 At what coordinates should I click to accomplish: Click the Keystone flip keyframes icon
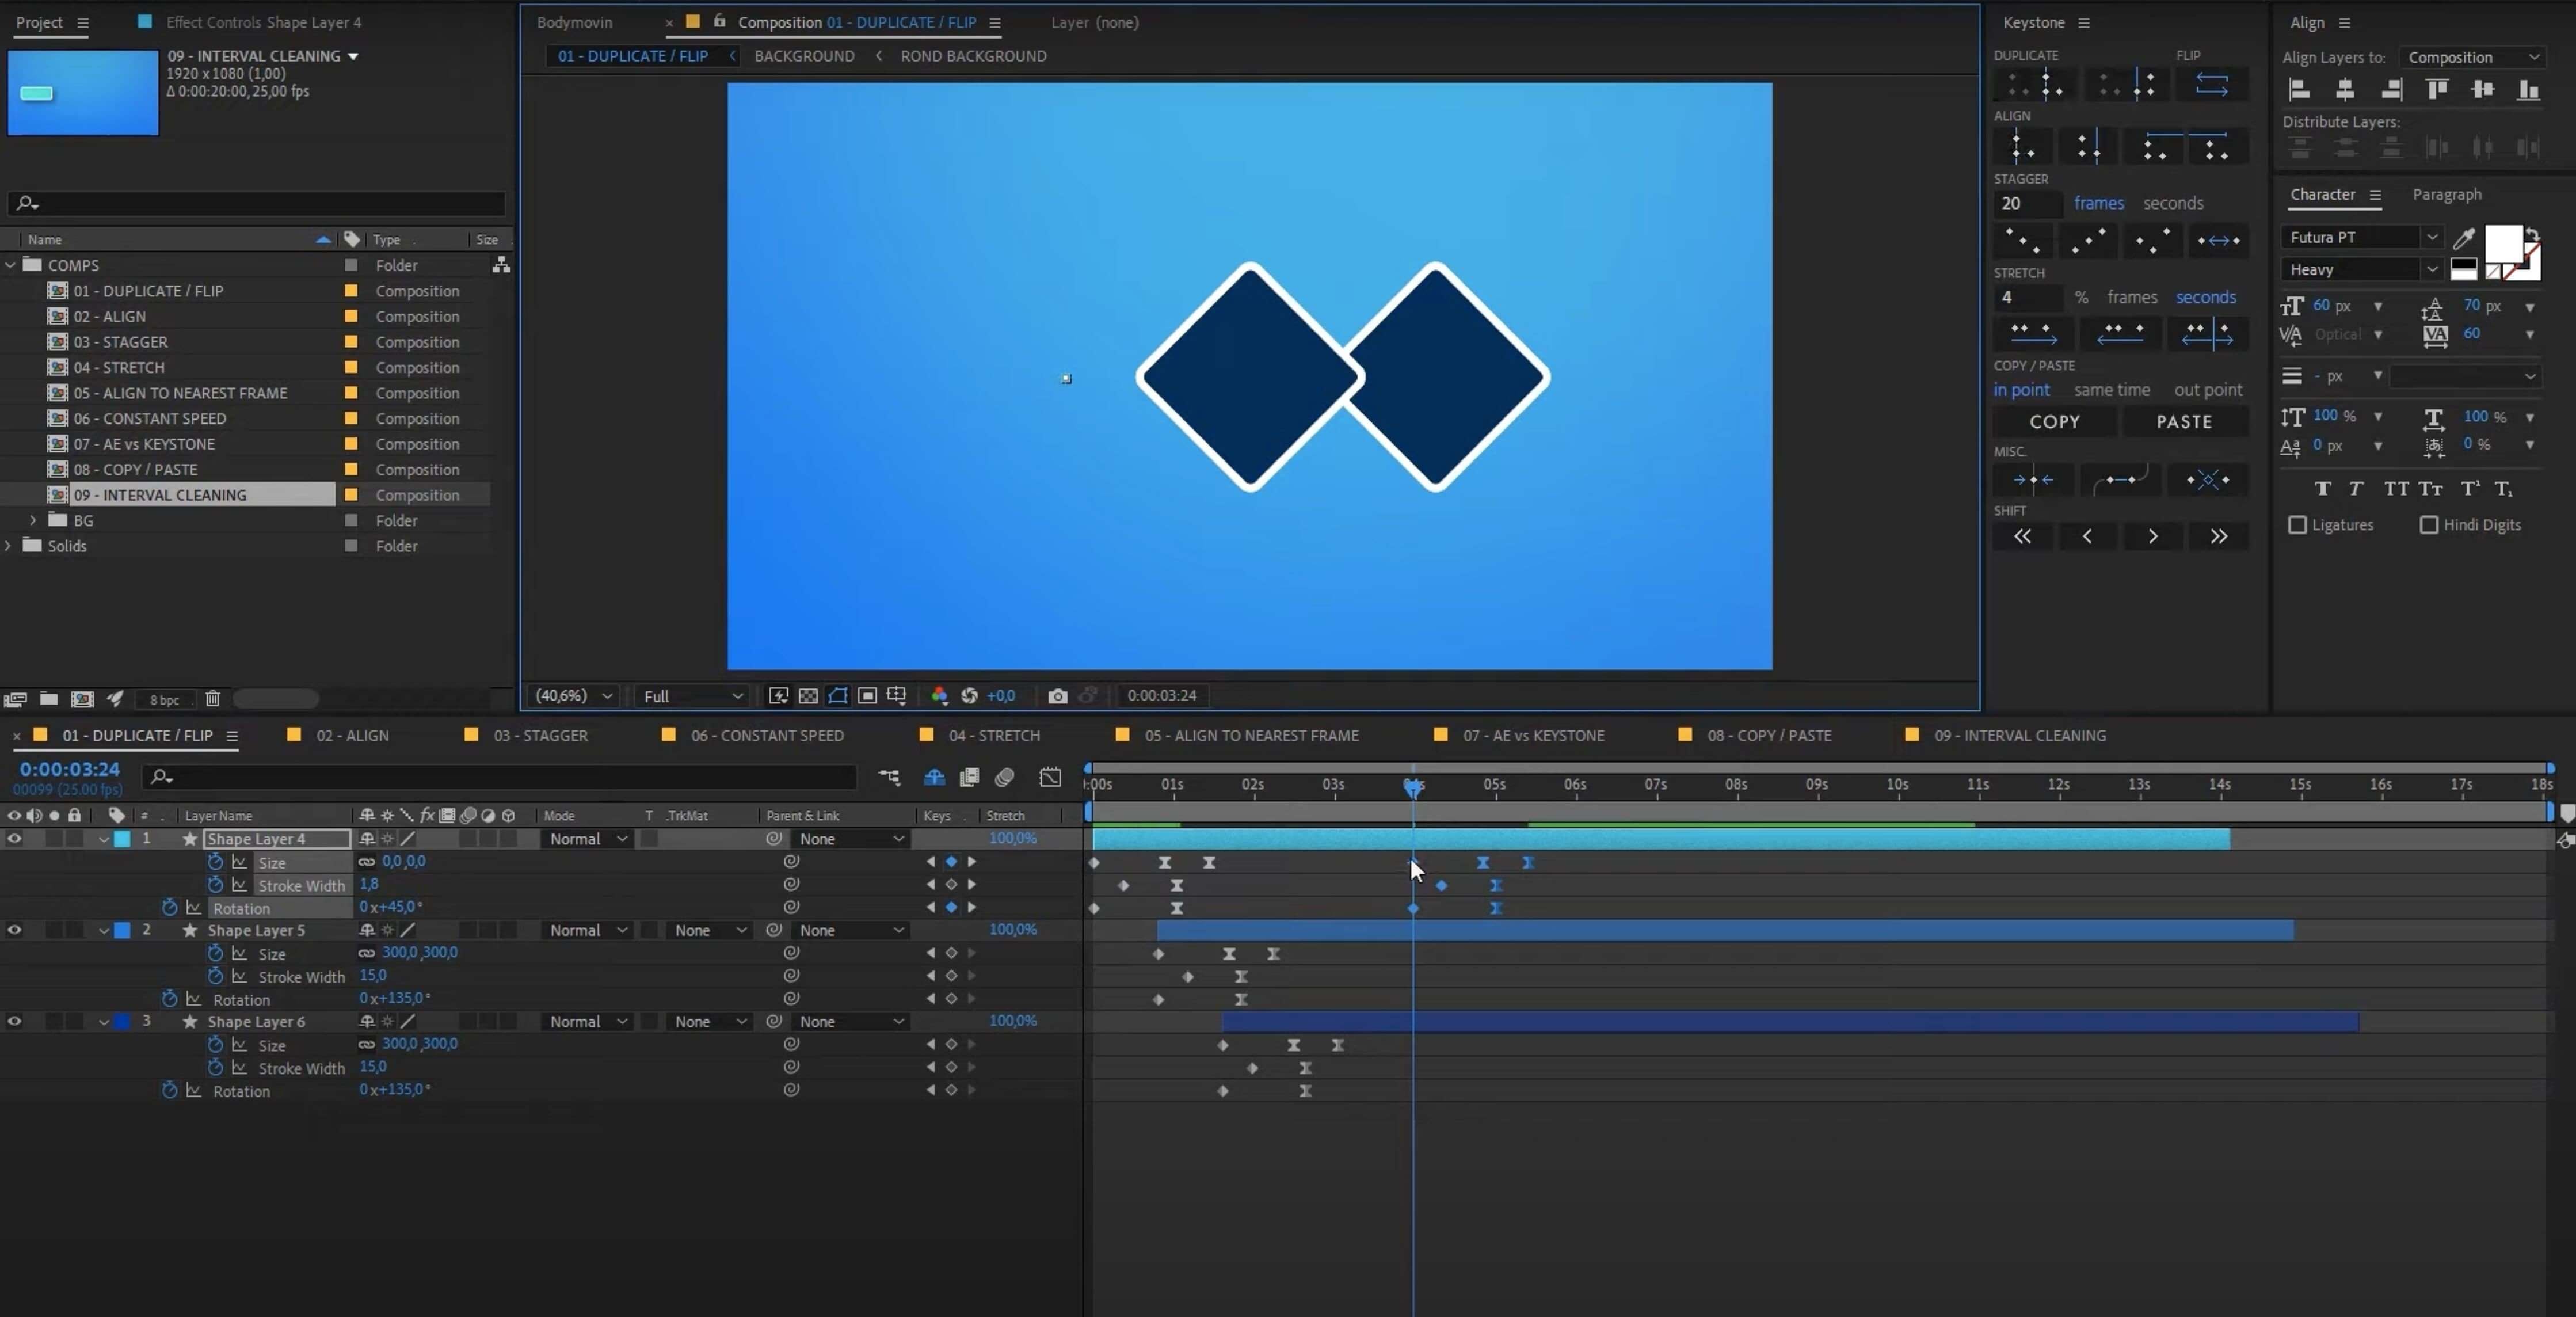click(2211, 85)
